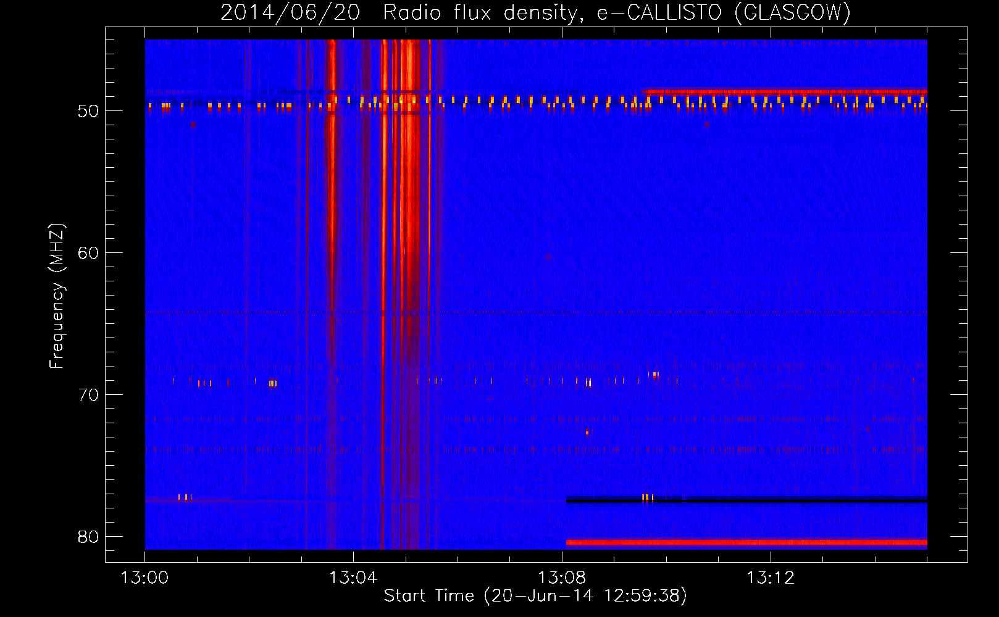Click the 13:08 time tick label
This screenshot has width=999, height=617.
[x=562, y=578]
